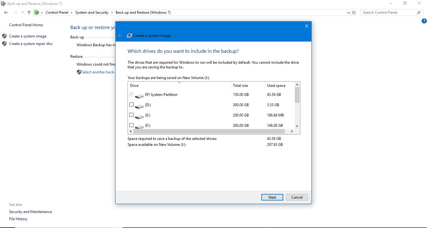Sort by the Used space column header
Screen dimensions: 427x228
point(280,86)
